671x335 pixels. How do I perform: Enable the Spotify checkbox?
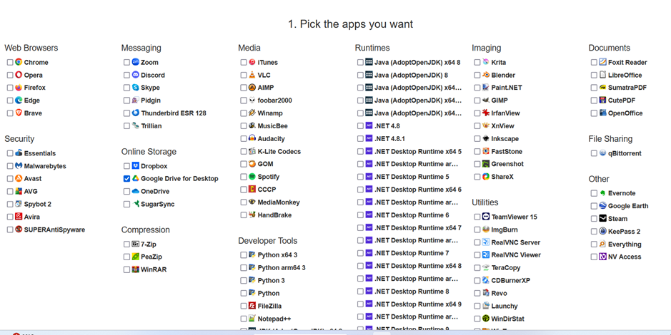(244, 177)
